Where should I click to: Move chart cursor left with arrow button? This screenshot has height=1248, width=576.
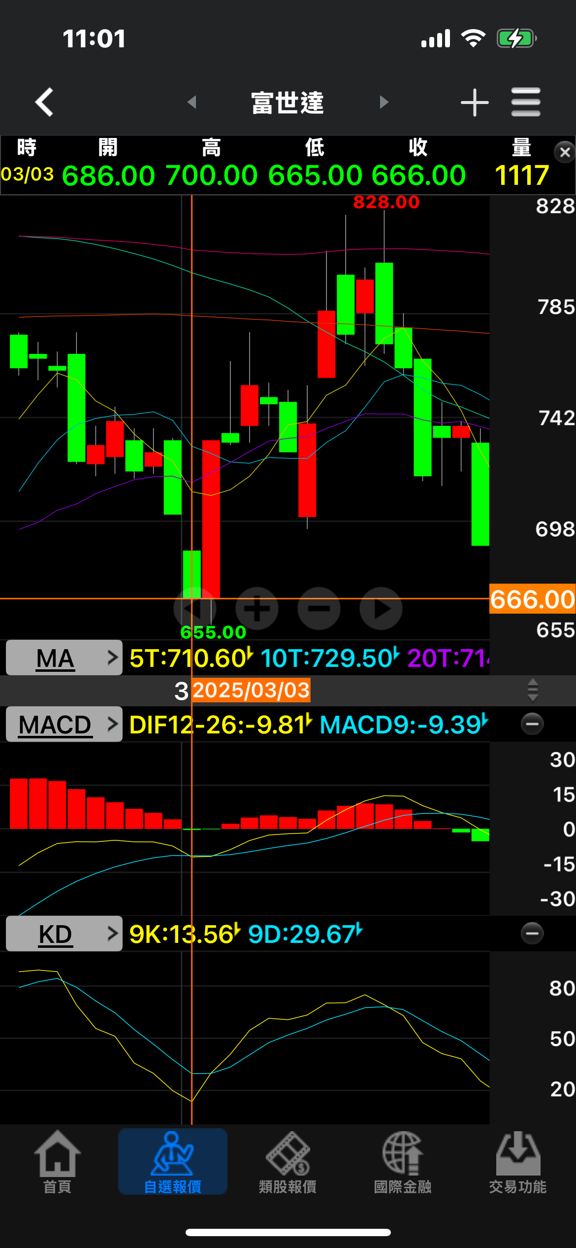point(195,608)
